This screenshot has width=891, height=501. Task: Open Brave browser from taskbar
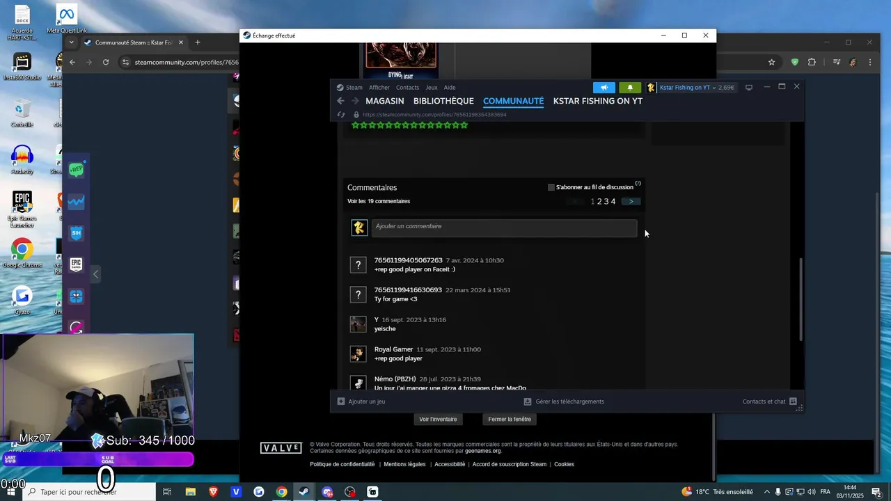coord(213,492)
